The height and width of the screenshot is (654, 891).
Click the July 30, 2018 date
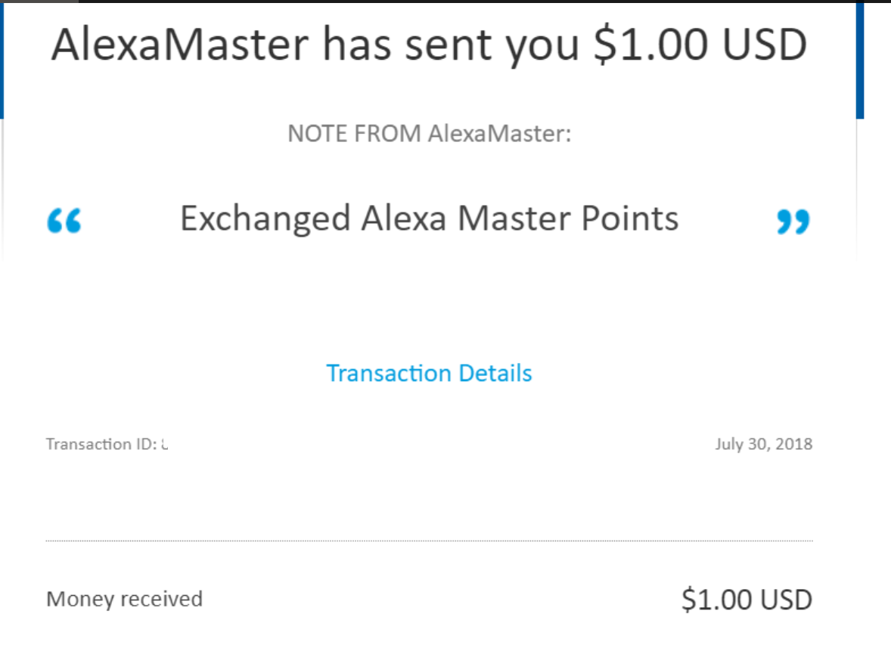pyautogui.click(x=763, y=444)
